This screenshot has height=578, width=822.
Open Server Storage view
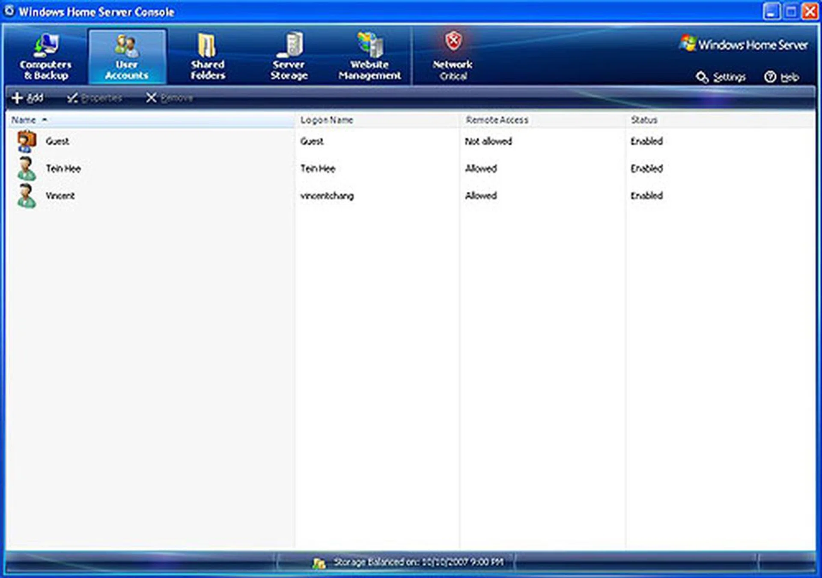[289, 56]
